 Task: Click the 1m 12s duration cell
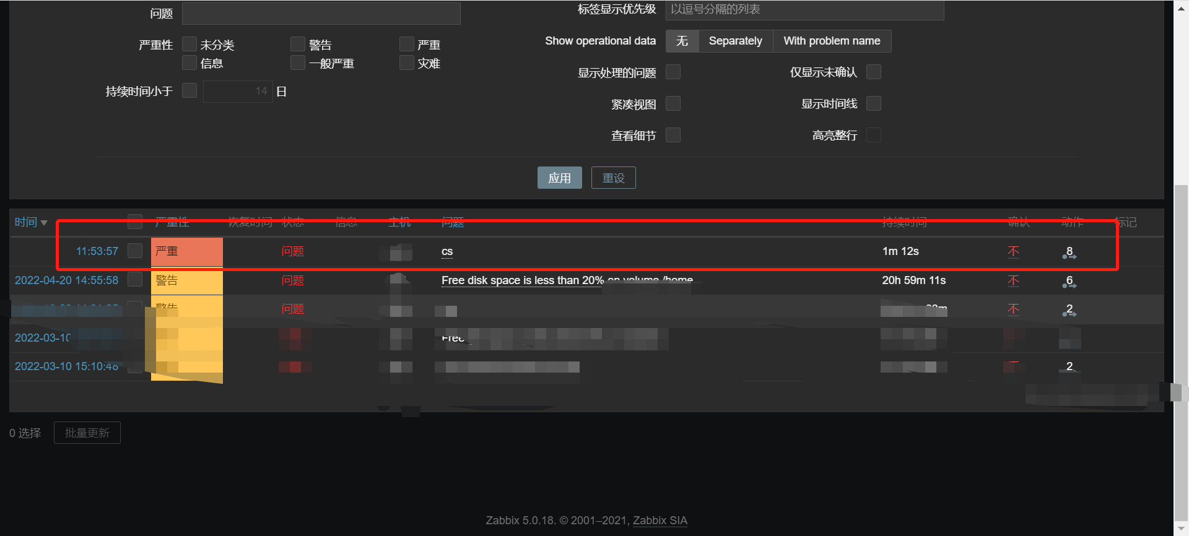(900, 251)
